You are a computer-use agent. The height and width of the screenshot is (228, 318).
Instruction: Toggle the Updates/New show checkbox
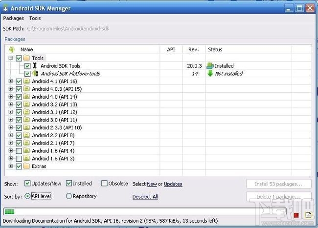tap(27, 183)
